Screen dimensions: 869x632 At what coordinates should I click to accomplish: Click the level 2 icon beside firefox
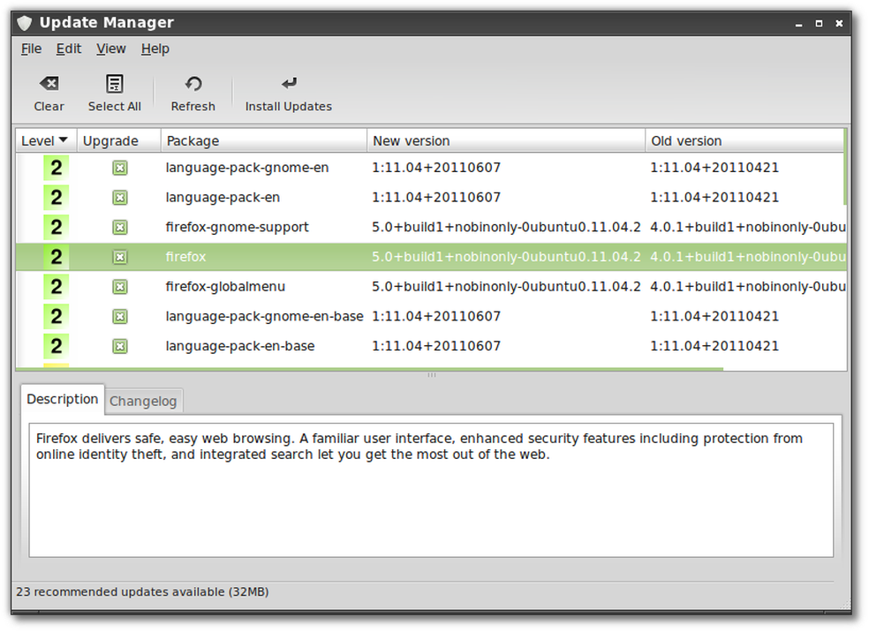click(x=55, y=256)
